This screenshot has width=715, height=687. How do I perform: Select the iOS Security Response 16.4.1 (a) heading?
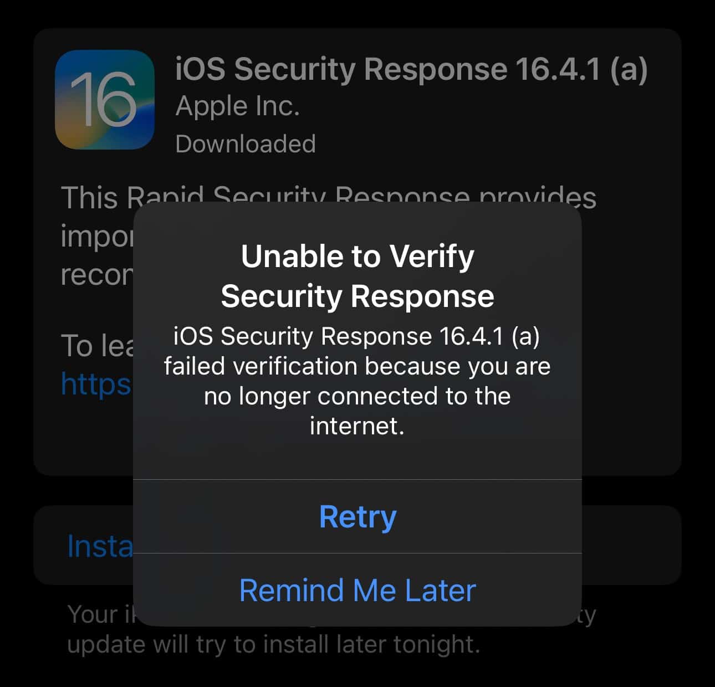[411, 69]
